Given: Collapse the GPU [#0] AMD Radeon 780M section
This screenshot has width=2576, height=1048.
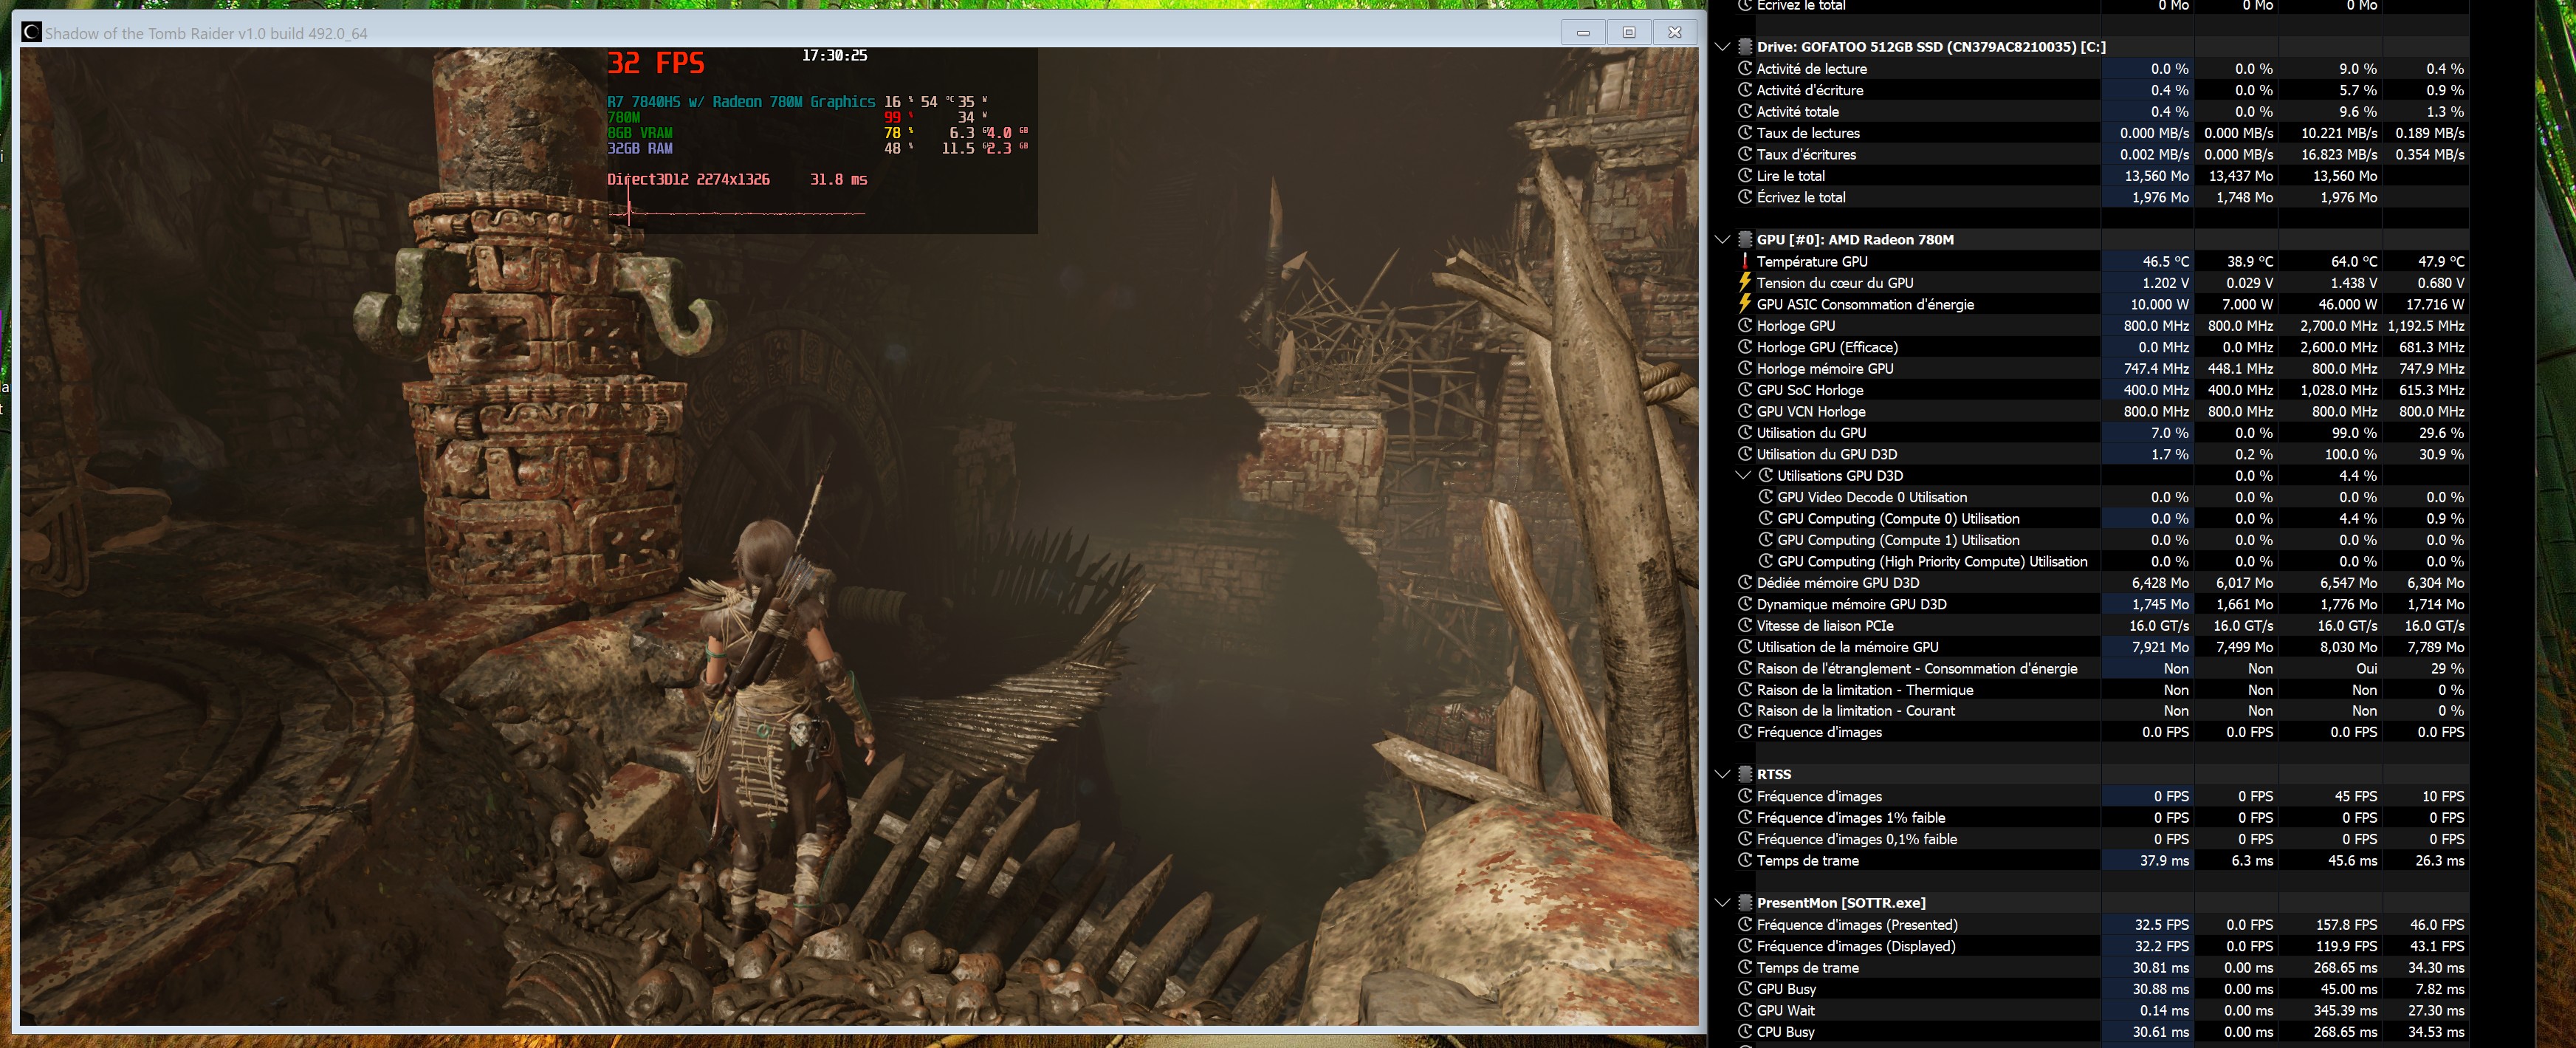Looking at the screenshot, I should pos(1722,240).
